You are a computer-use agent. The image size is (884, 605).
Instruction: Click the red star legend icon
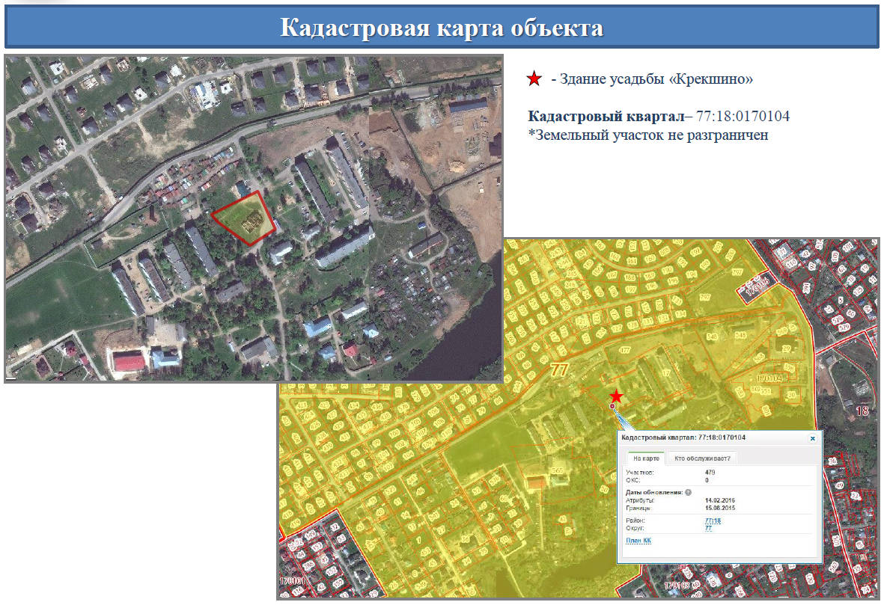[x=534, y=79]
